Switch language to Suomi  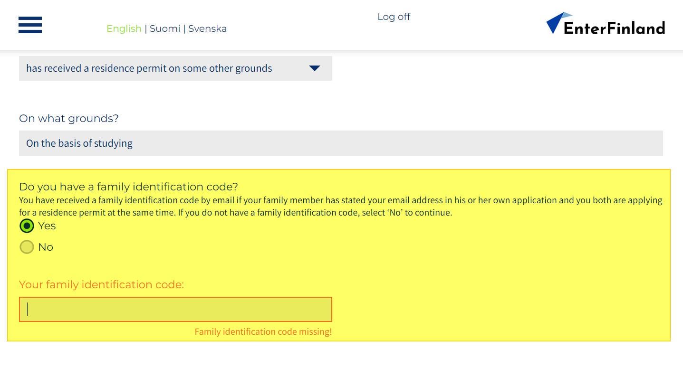[x=165, y=28]
